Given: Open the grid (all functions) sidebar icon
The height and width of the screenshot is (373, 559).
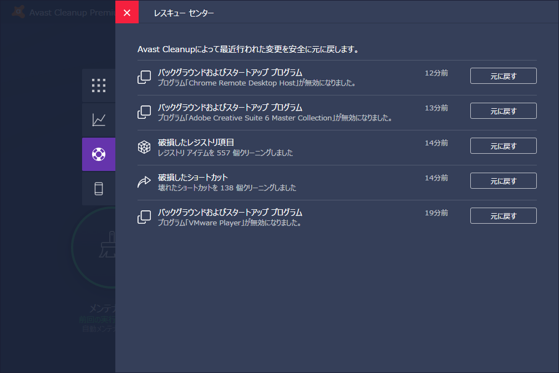Looking at the screenshot, I should coord(98,85).
